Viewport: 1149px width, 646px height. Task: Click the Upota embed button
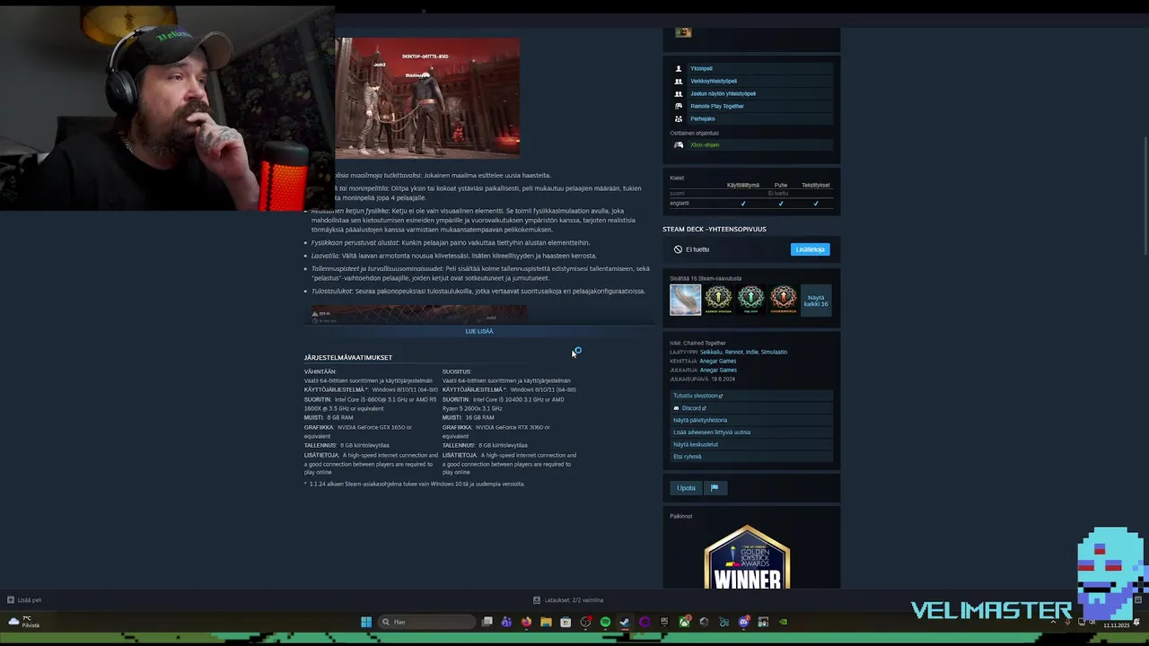[x=686, y=488]
